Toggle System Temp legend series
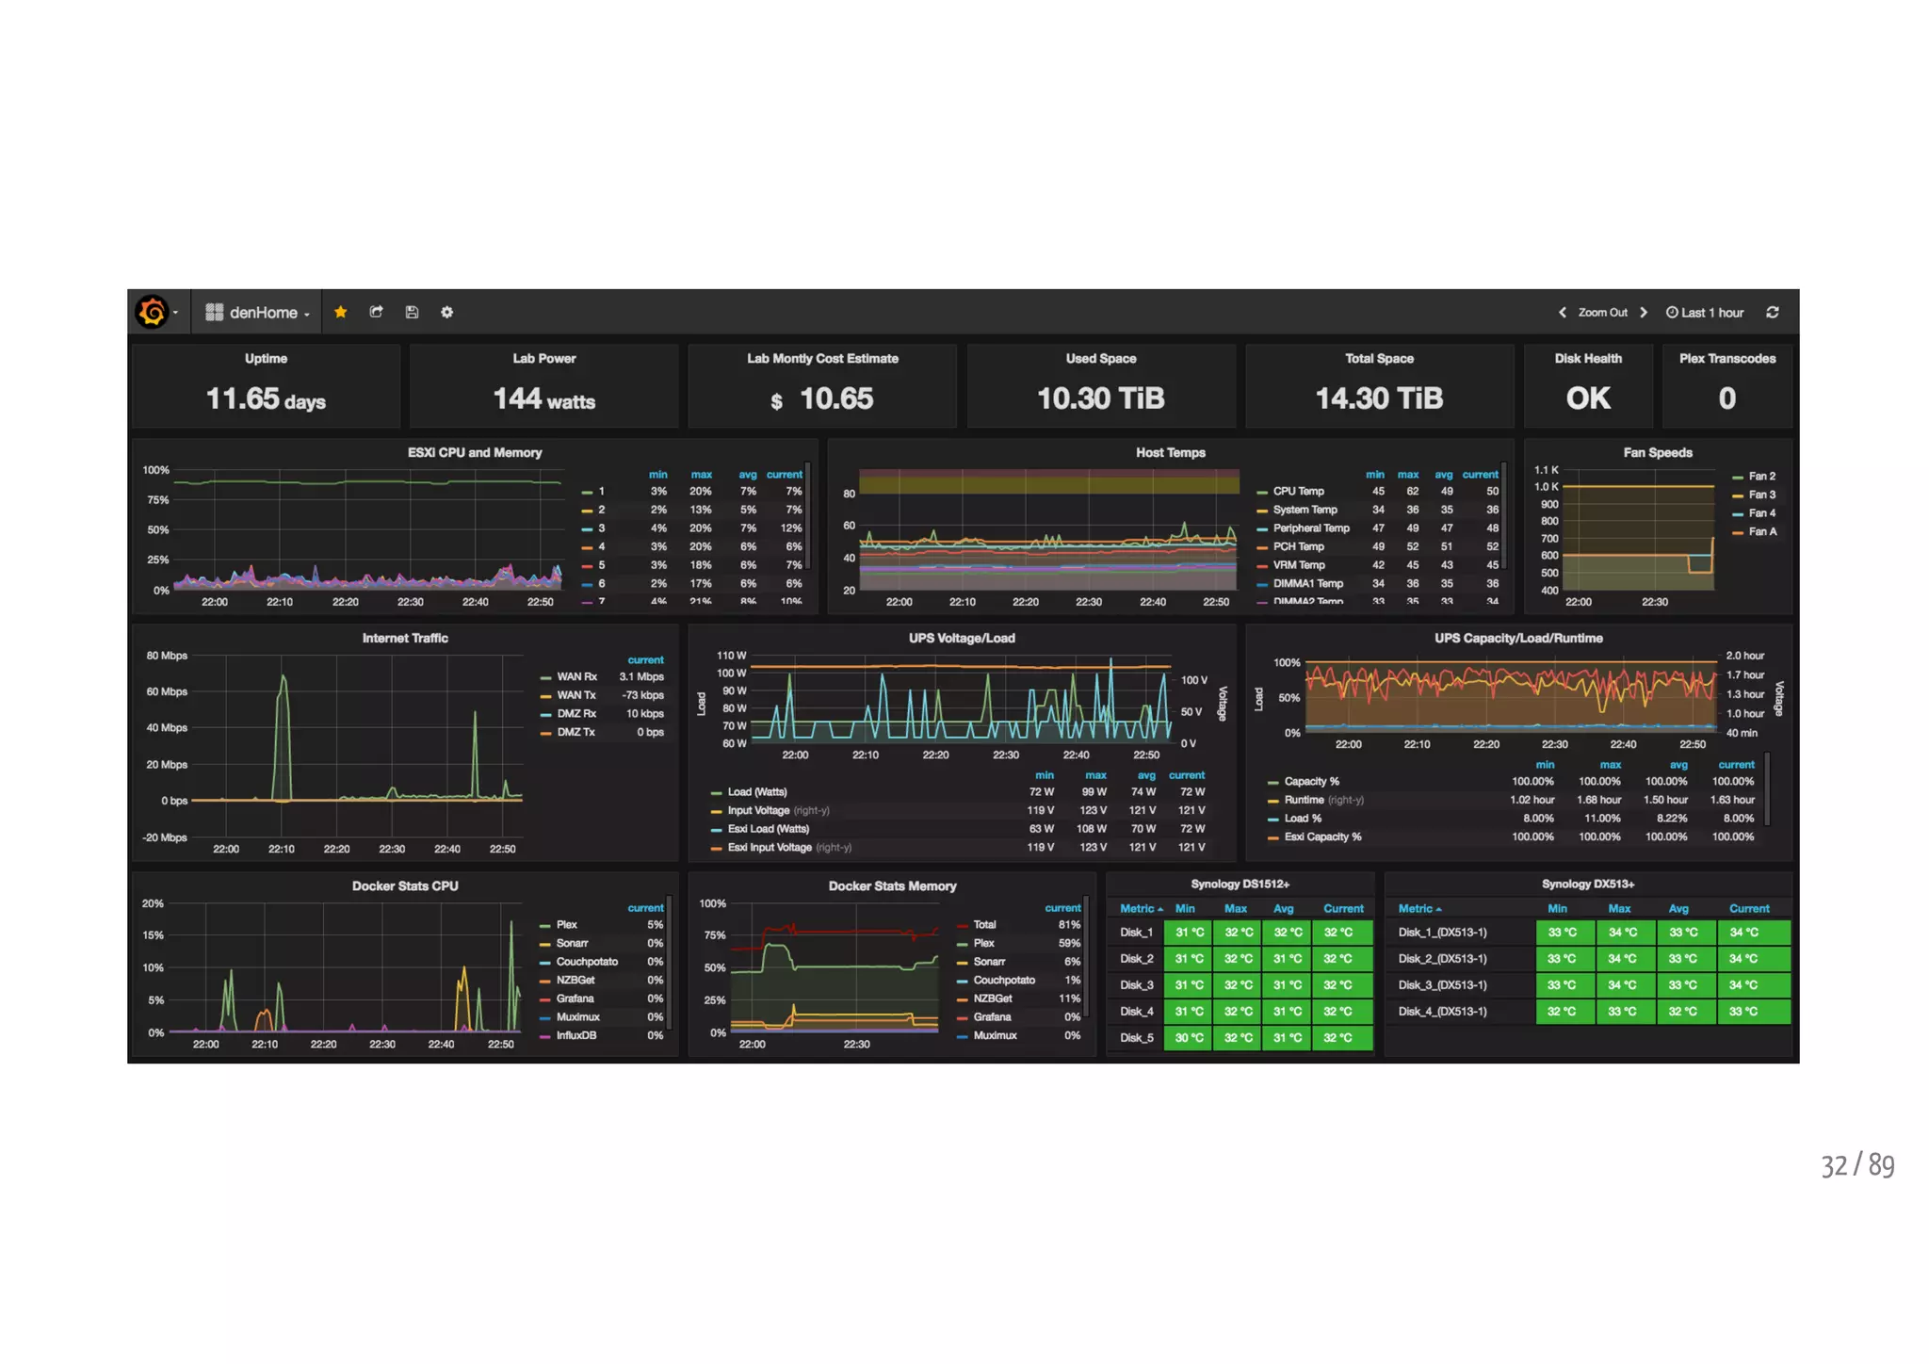 (1305, 510)
